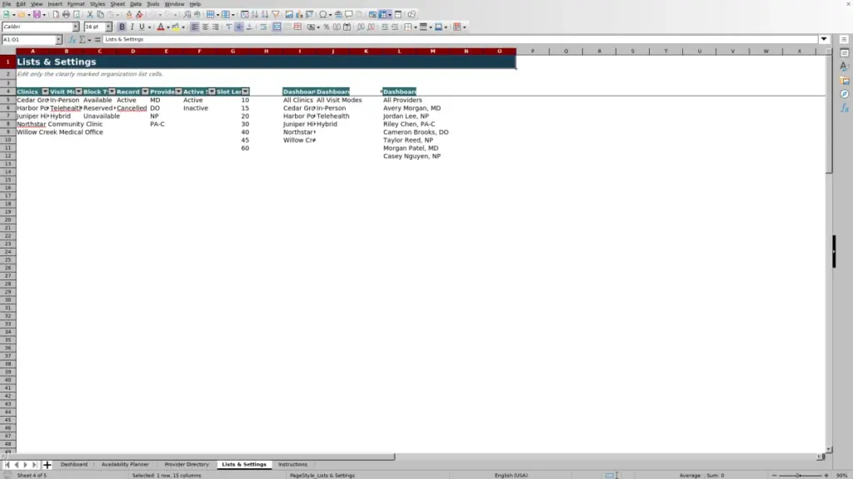Open the font size dropdown at 16 pt
This screenshot has height=479, width=853.
[108, 27]
